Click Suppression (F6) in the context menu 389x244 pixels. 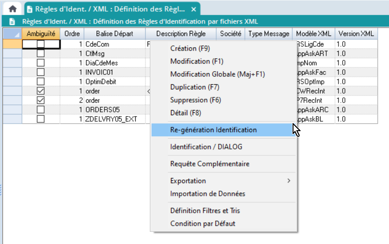pos(195,100)
